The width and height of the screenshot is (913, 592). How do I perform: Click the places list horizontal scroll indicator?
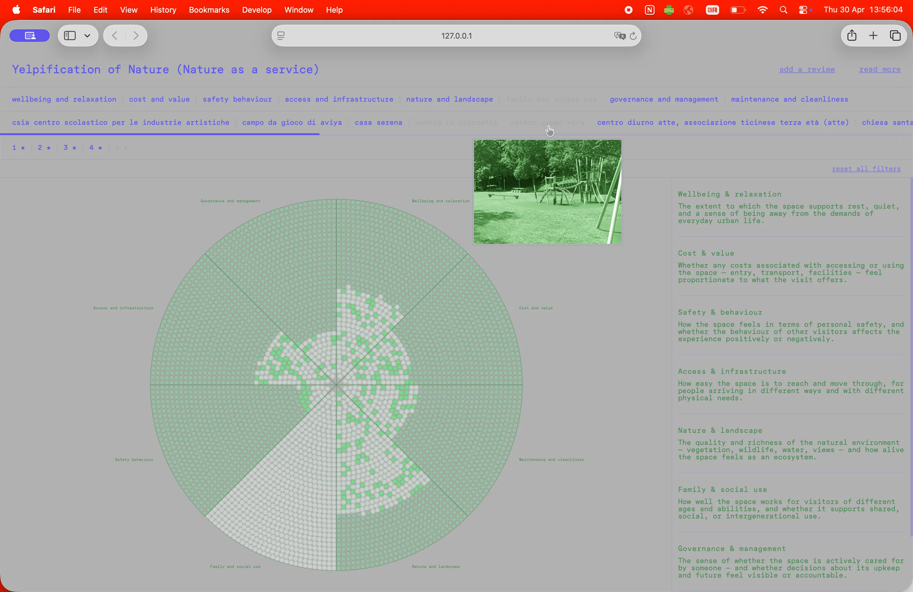(x=160, y=134)
